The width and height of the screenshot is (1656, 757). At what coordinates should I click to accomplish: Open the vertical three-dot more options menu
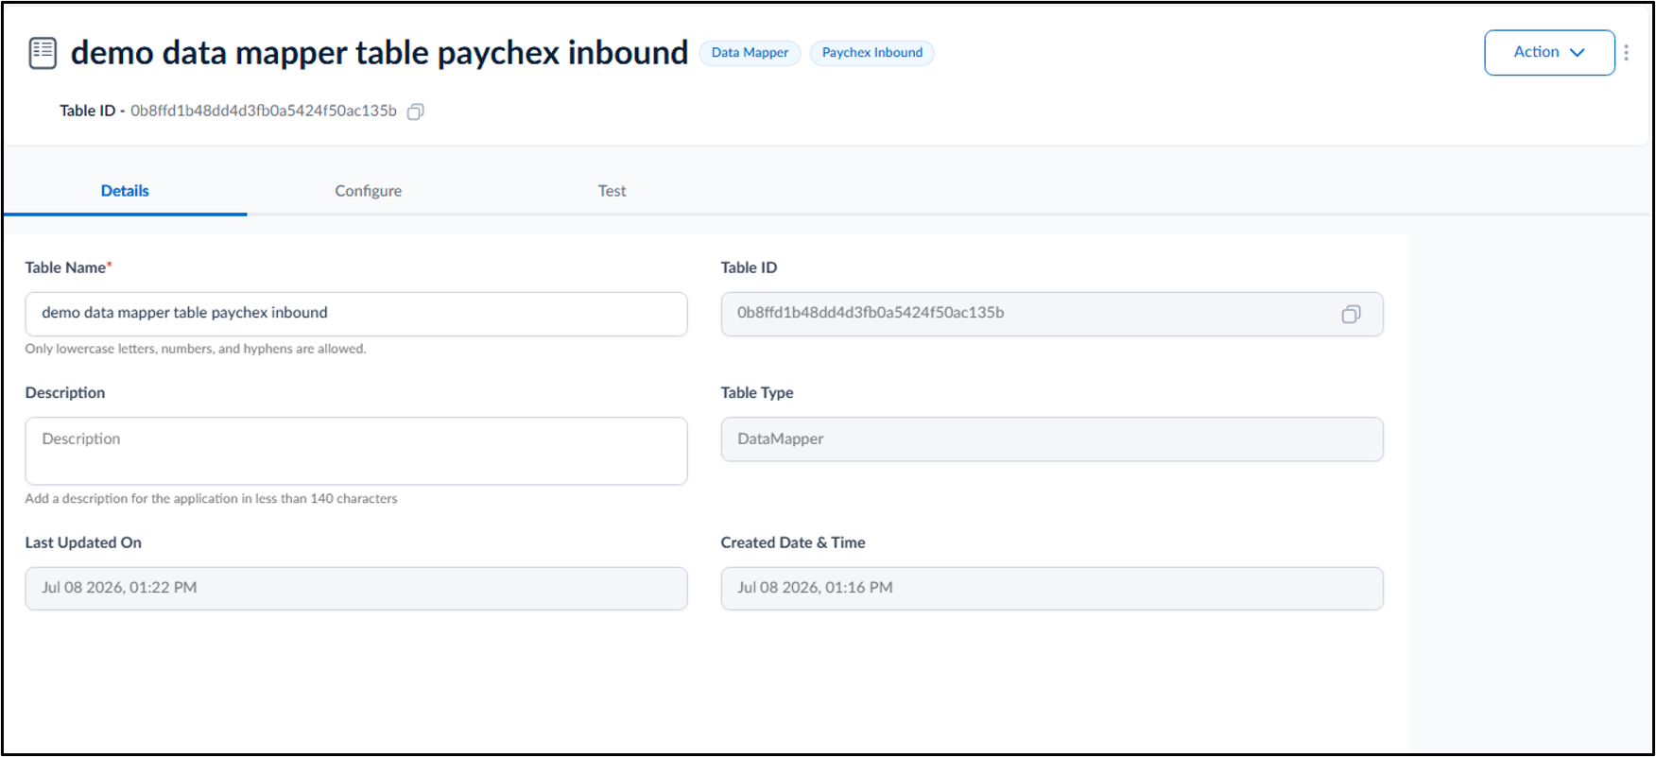point(1626,53)
